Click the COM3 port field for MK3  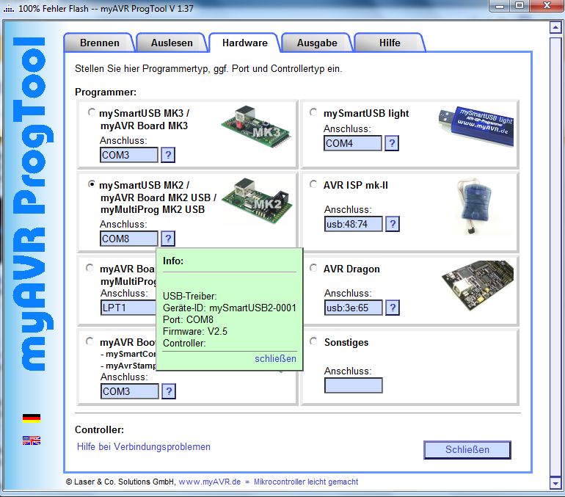point(129,155)
